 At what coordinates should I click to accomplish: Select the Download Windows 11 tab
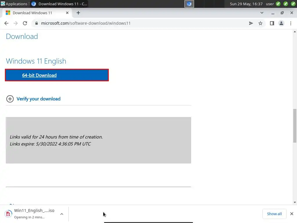click(37, 13)
